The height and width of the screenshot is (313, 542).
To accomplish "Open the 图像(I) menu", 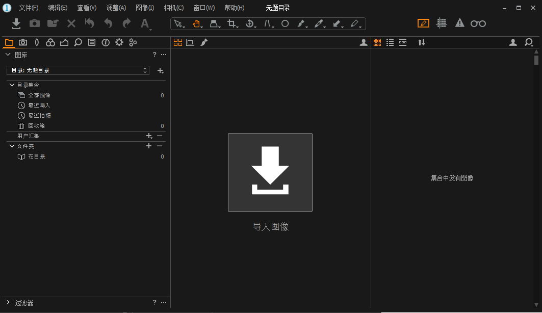I will pos(145,8).
